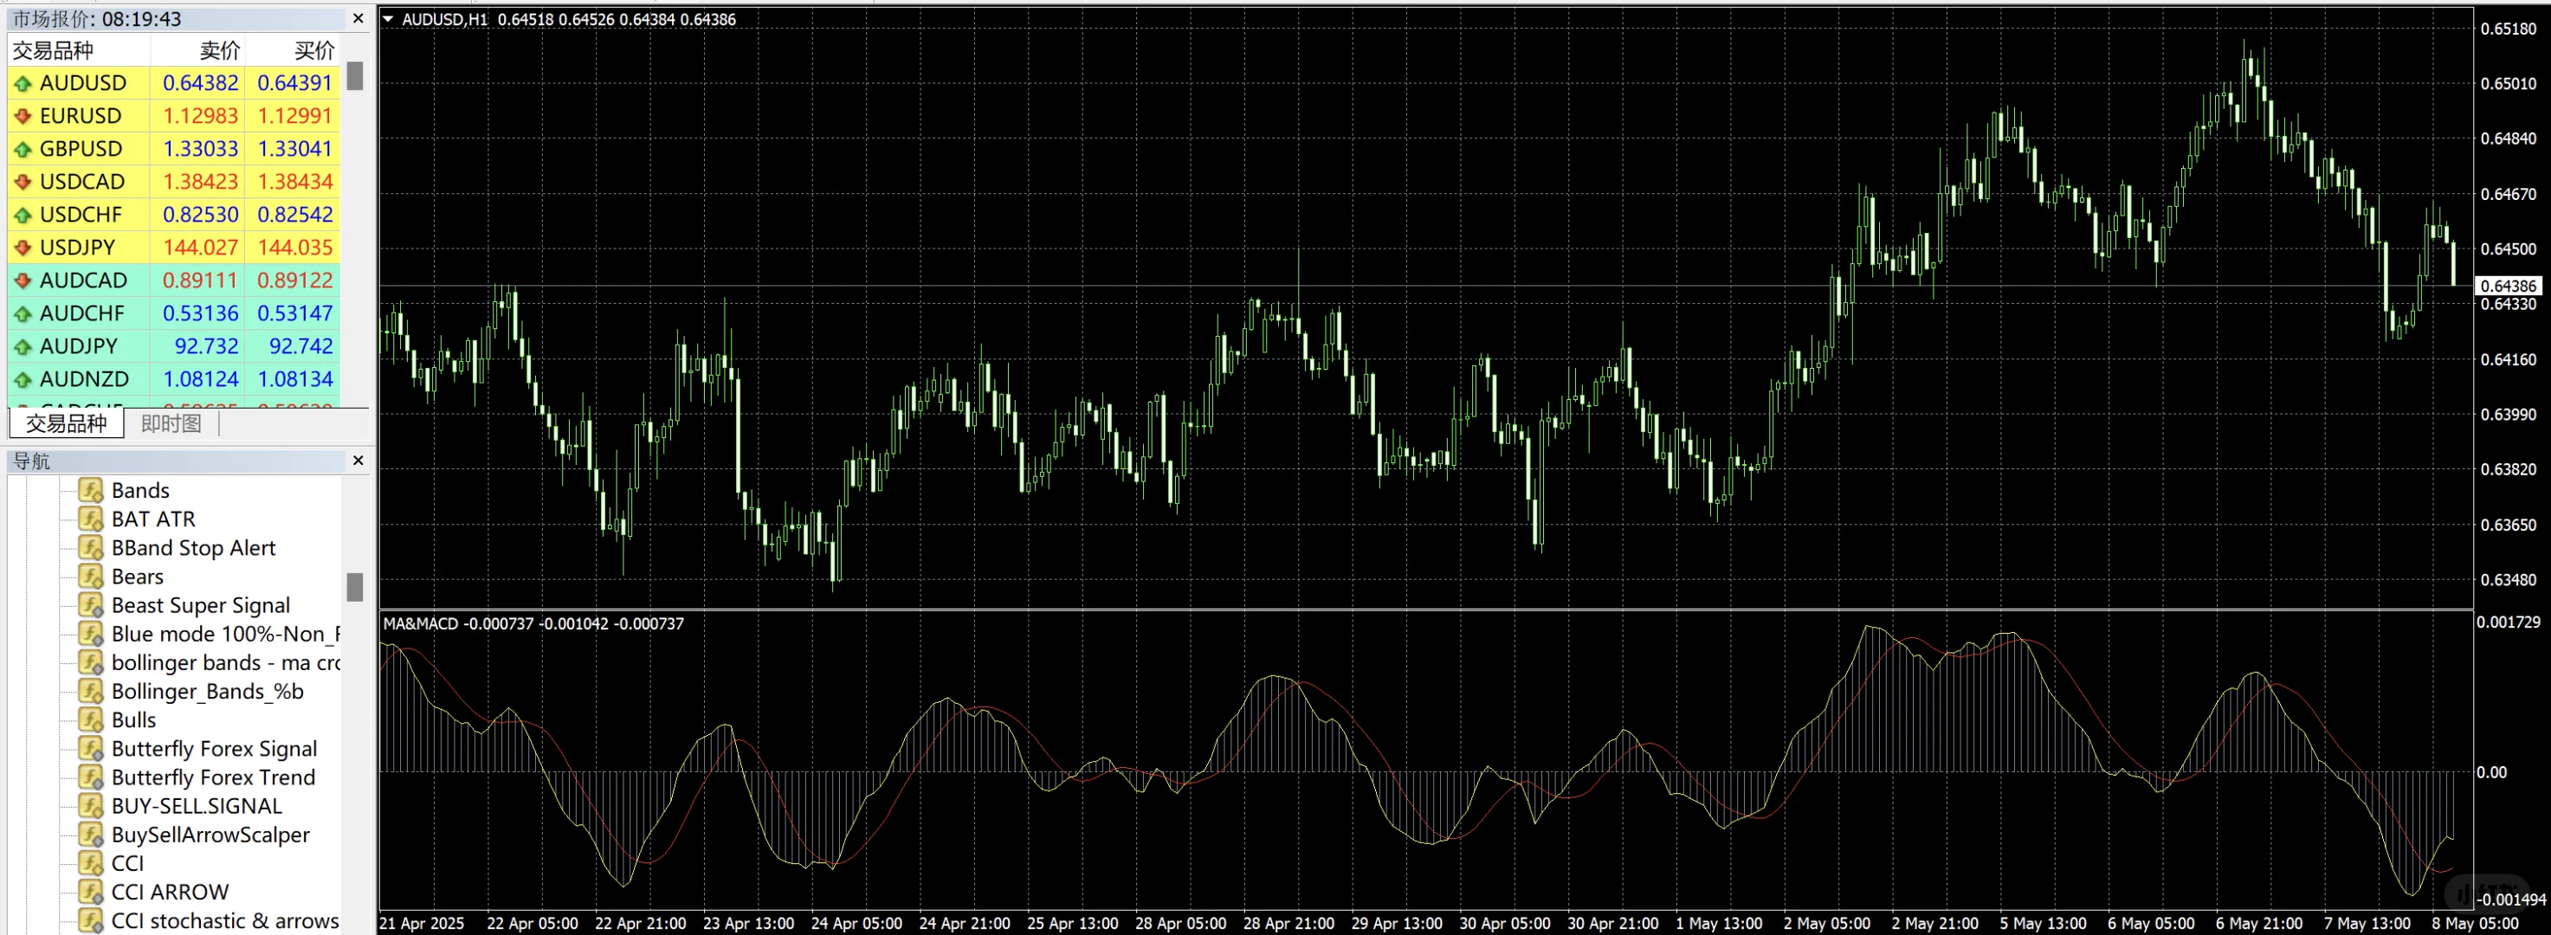The height and width of the screenshot is (935, 2551).
Task: Click the navigator panel scrollbar thumb
Action: (354, 587)
